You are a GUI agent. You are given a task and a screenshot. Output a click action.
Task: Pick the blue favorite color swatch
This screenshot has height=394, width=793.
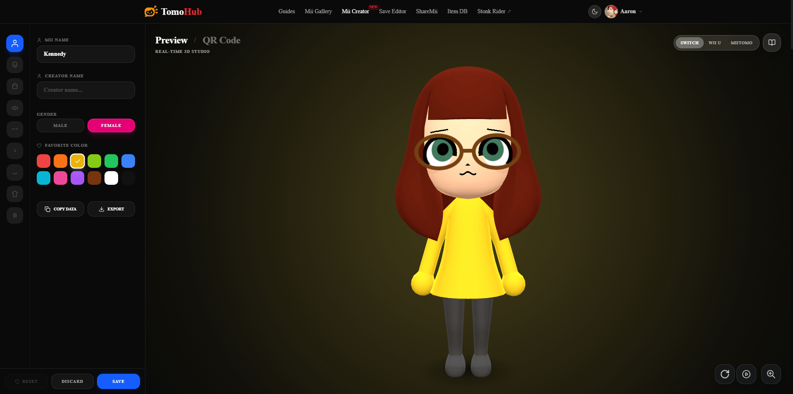[x=128, y=161]
